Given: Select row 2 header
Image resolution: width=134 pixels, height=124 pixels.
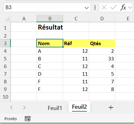Looking at the screenshot, I should (5, 36).
